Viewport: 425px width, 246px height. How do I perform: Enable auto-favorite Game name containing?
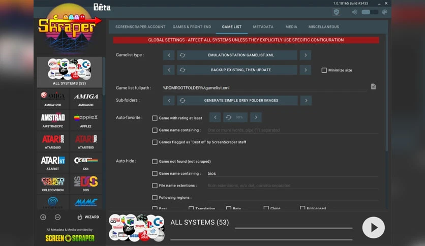click(x=155, y=130)
